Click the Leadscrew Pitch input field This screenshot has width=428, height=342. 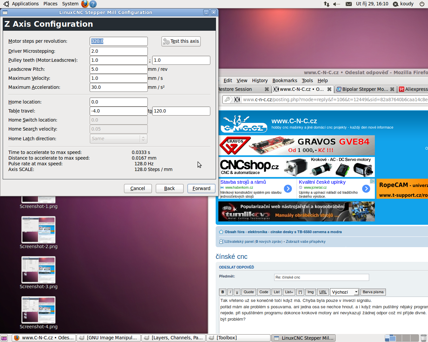[x=119, y=69]
